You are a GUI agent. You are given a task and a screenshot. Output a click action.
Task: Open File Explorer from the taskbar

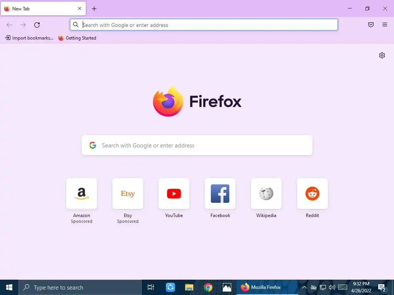[189, 287]
